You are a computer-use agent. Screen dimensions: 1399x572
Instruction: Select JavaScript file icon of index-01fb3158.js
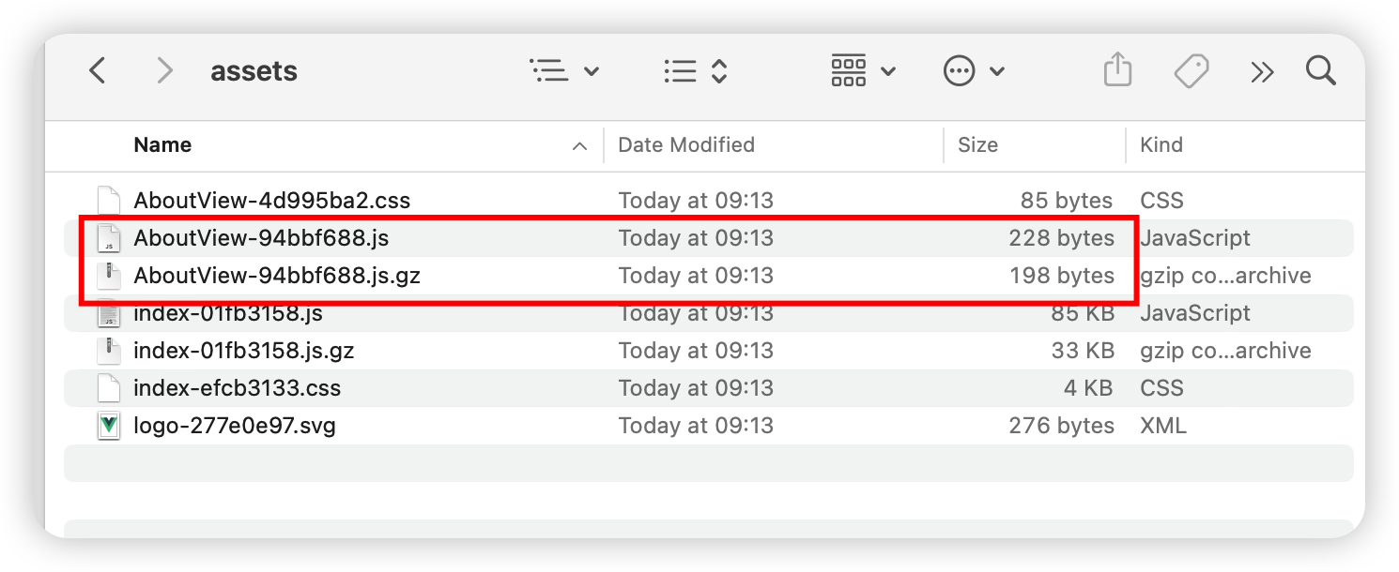(x=110, y=313)
